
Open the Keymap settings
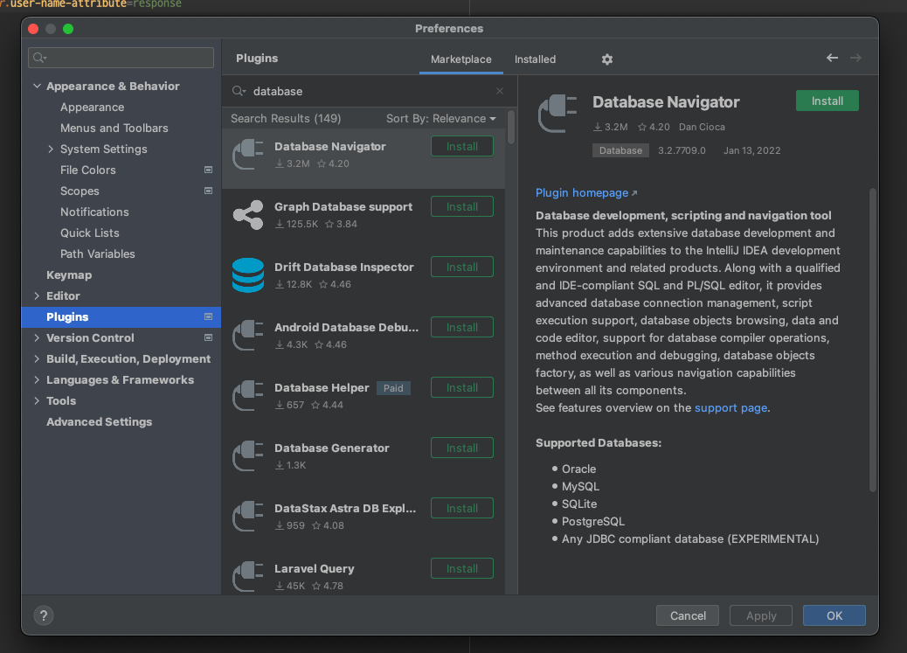69,275
